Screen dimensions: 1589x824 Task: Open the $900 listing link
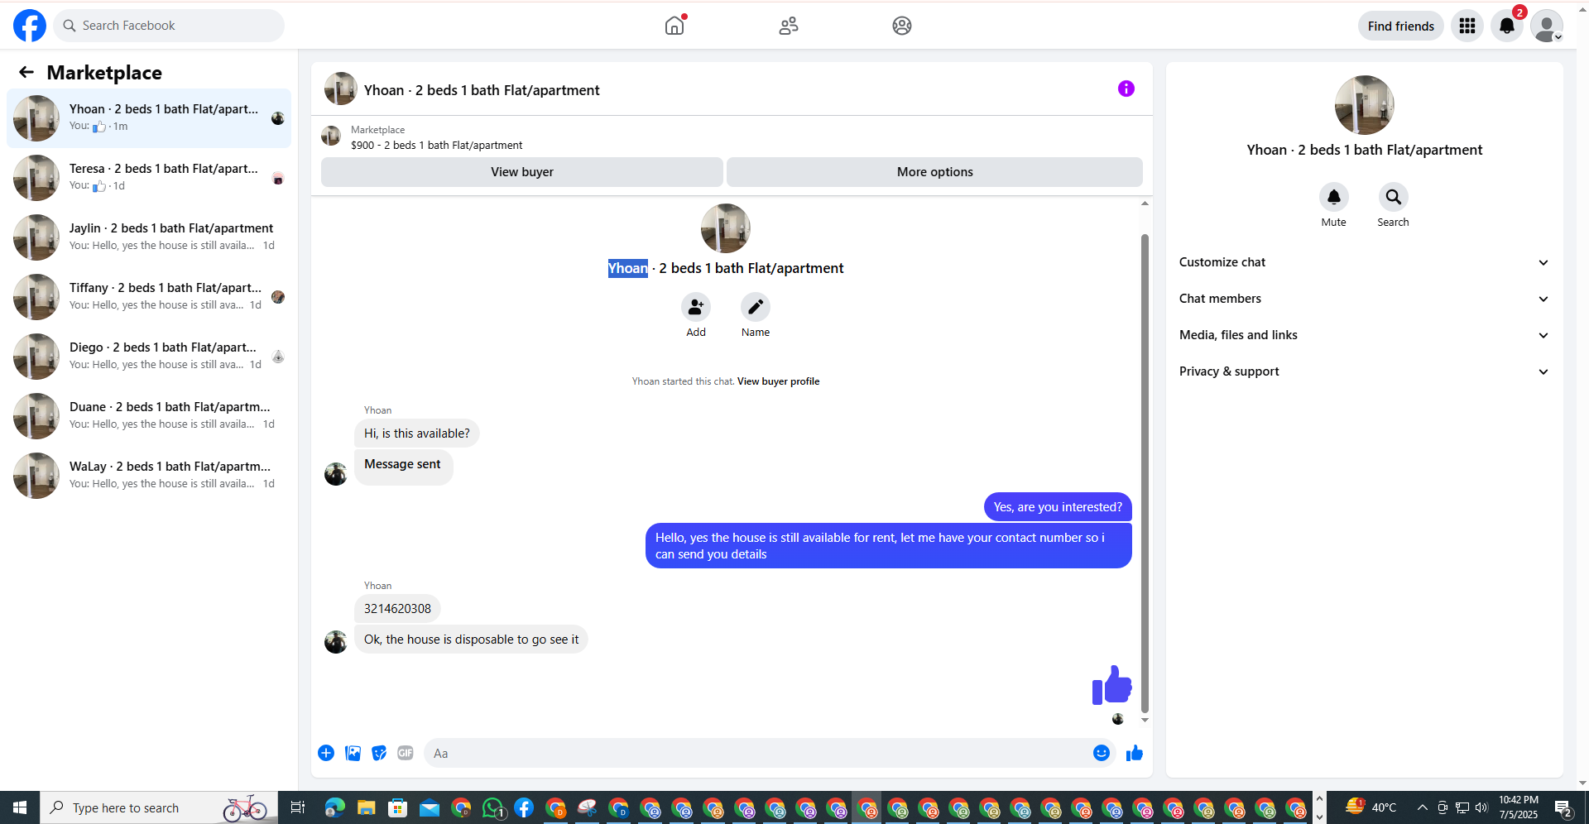tap(436, 145)
